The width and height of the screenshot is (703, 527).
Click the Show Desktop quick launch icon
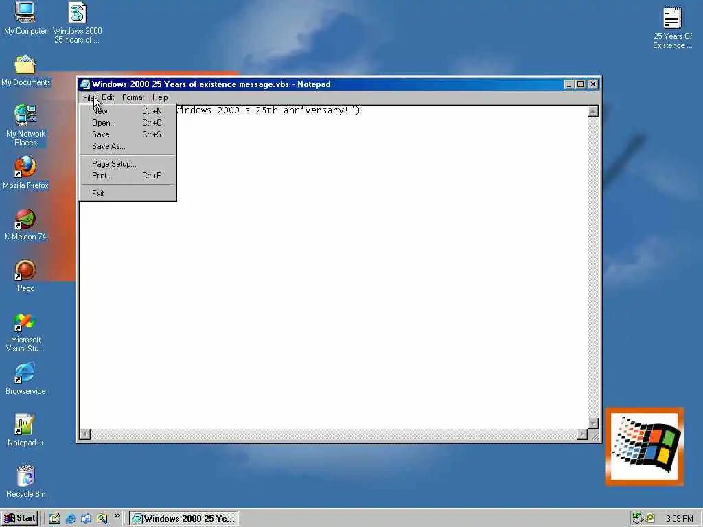point(55,519)
